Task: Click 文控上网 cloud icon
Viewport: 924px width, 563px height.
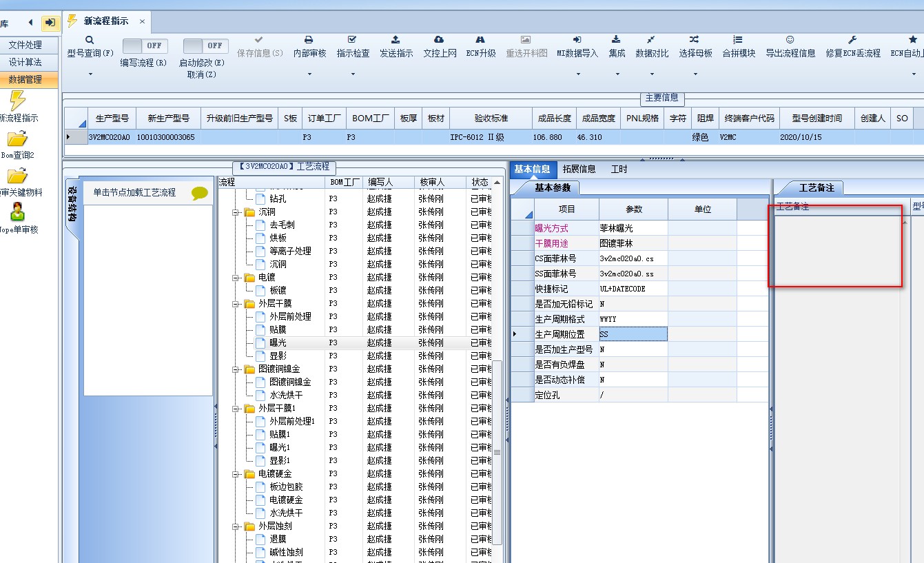Action: click(439, 40)
